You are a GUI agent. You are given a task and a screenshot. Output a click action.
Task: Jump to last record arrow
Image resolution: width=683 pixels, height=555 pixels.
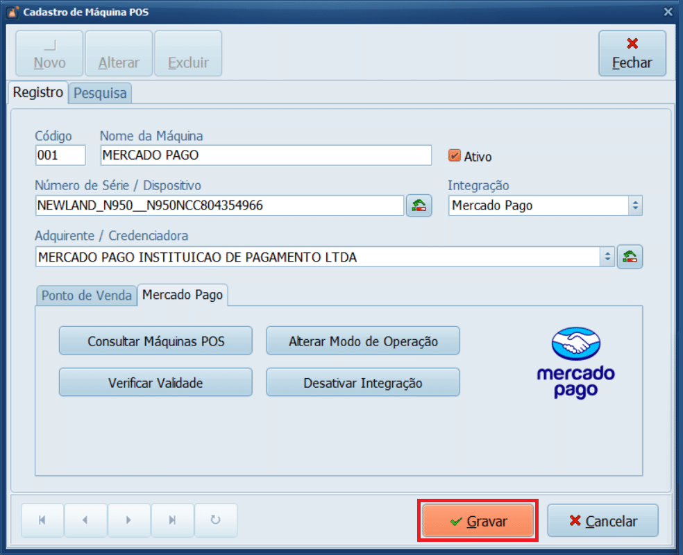click(x=172, y=520)
